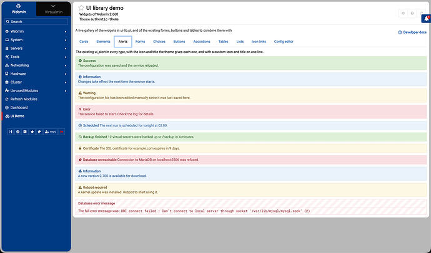This screenshot has width=431, height=253.
Task: Click the Refresh Modules sidebar entry
Action: point(36,99)
